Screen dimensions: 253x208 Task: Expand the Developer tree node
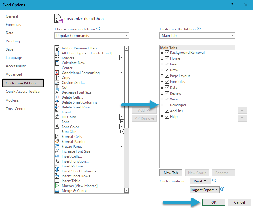(x=162, y=105)
